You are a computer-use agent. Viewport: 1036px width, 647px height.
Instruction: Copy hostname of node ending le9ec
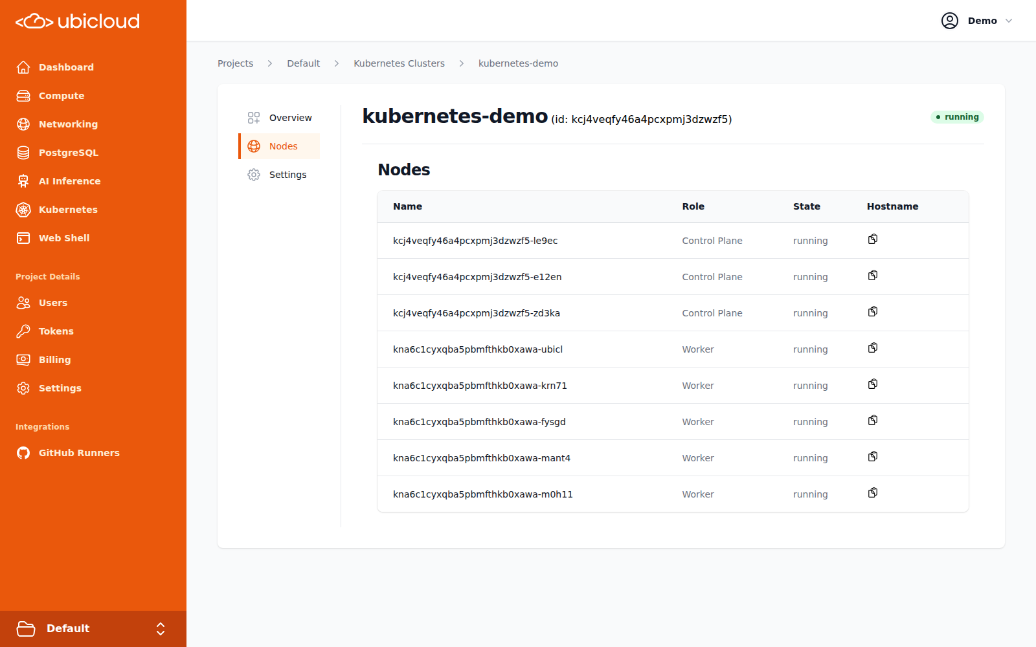[x=873, y=239]
